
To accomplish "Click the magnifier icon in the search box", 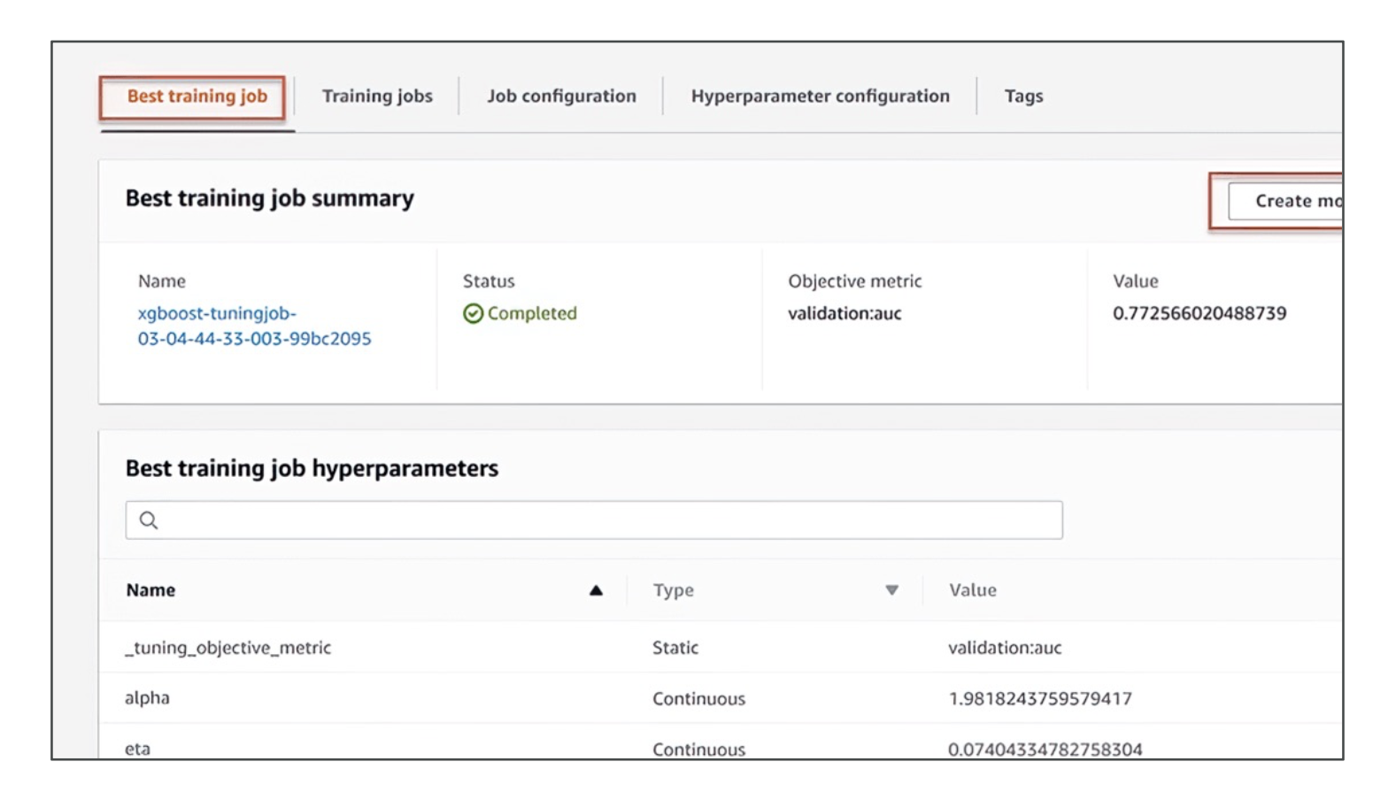I will pos(149,520).
